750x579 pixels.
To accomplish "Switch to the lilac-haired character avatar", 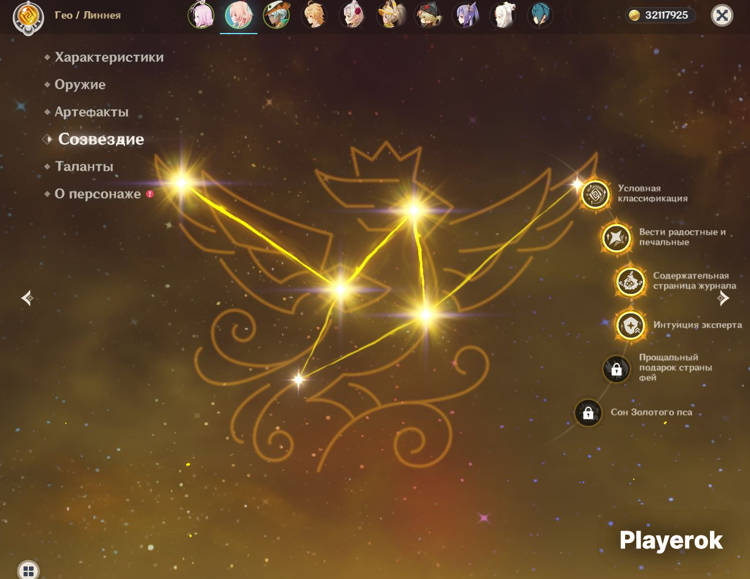I will 201,15.
